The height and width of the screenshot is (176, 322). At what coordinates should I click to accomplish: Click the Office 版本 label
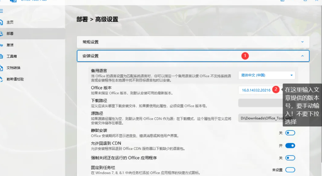[101, 88]
